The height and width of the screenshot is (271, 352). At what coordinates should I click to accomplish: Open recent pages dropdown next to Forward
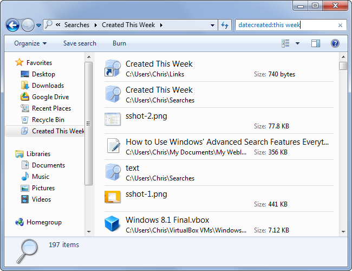pyautogui.click(x=39, y=25)
